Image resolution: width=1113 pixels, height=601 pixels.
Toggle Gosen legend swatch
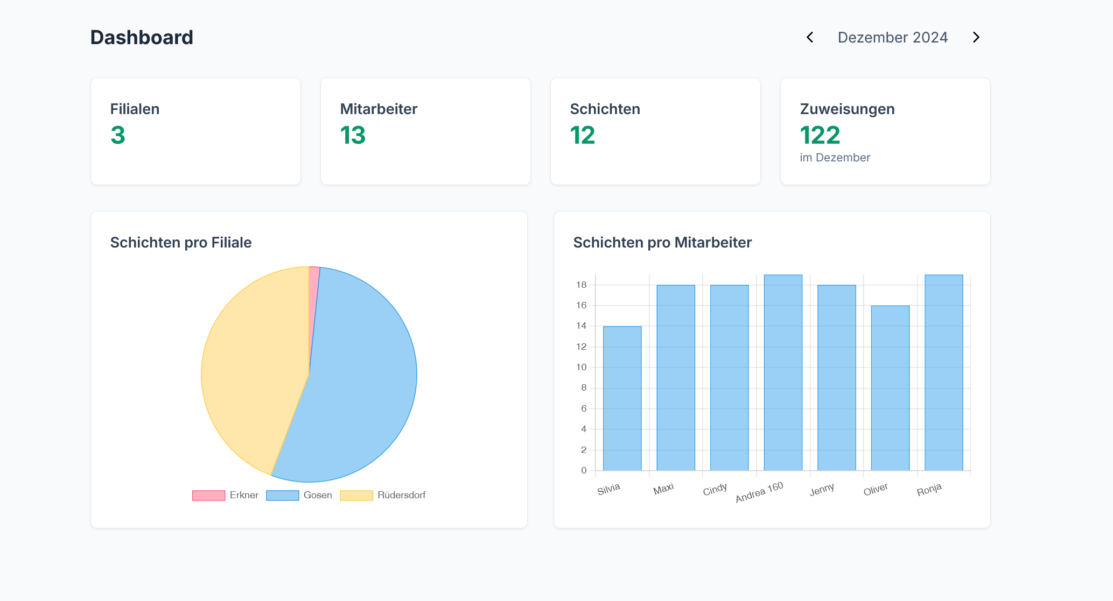(283, 496)
